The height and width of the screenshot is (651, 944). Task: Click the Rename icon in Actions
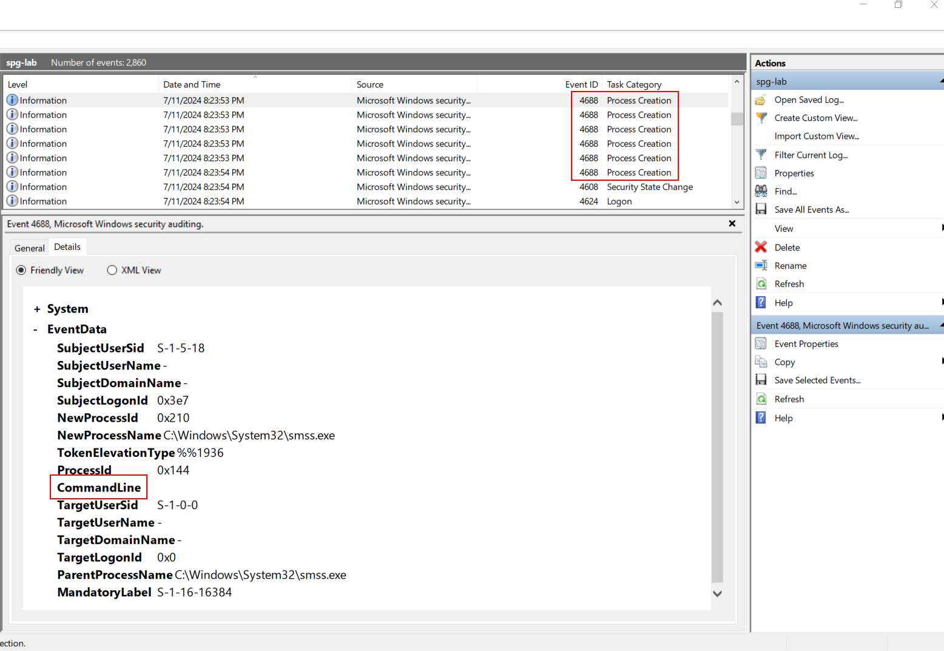pos(761,266)
